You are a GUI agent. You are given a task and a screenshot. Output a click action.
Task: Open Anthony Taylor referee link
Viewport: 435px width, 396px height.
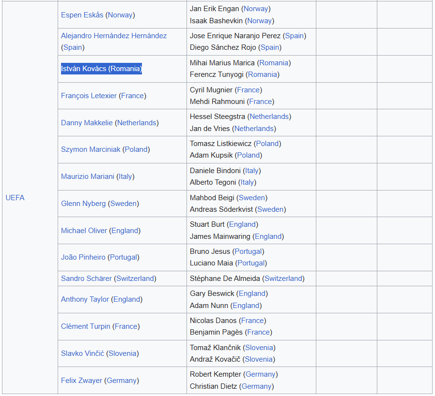(85, 299)
